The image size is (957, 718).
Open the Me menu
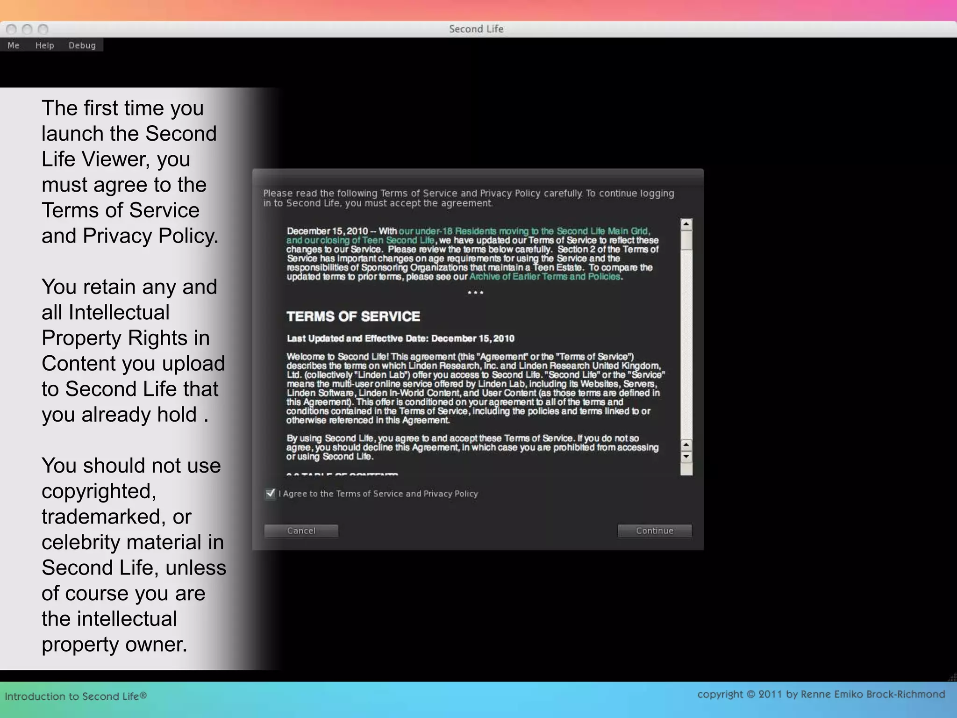point(14,45)
